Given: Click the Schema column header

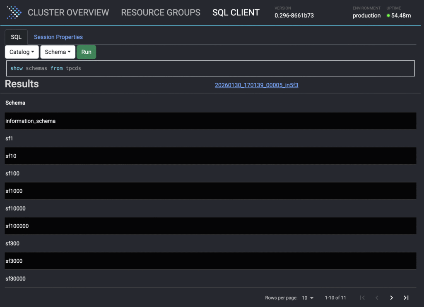Looking at the screenshot, I should 15,103.
